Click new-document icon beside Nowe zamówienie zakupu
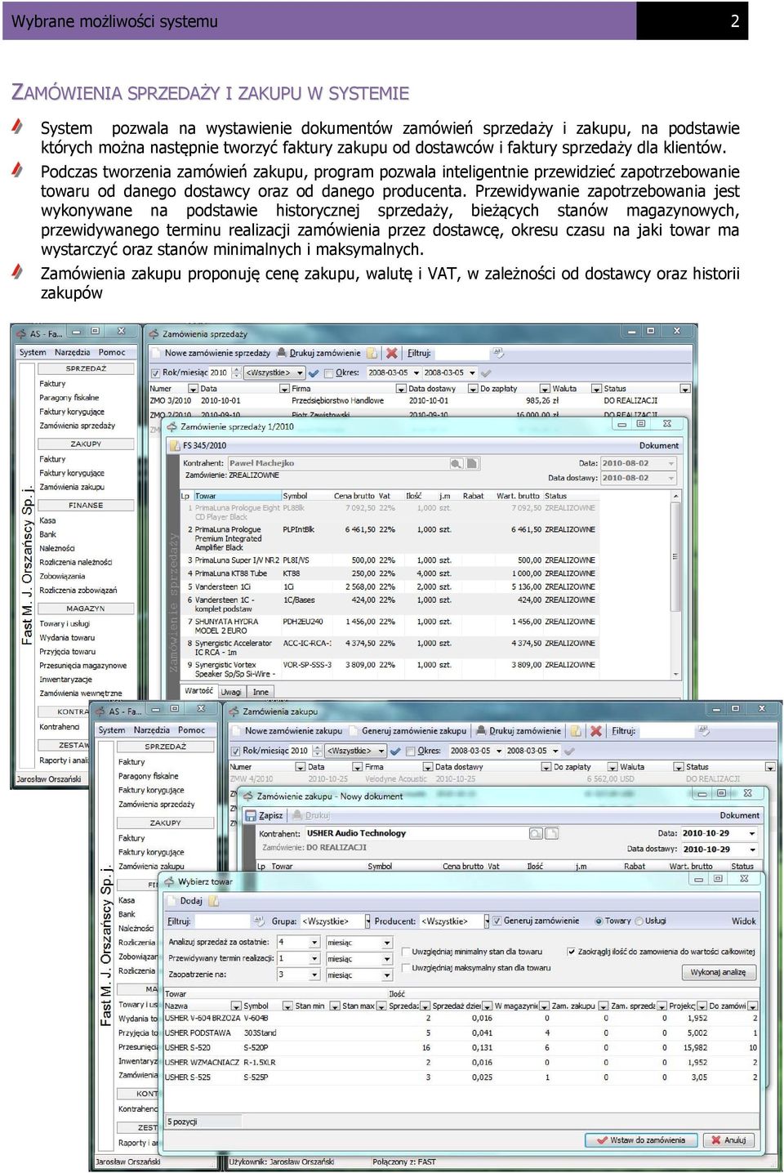 235,730
